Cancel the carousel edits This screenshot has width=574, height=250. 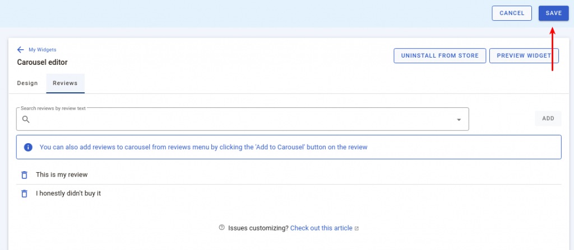click(512, 13)
